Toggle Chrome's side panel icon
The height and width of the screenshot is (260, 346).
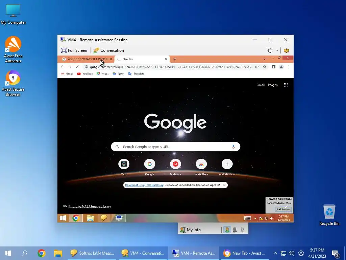coord(274,67)
